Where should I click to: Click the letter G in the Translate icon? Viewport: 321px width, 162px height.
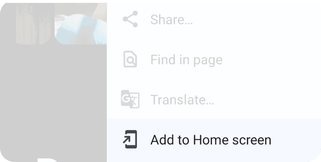[125, 98]
